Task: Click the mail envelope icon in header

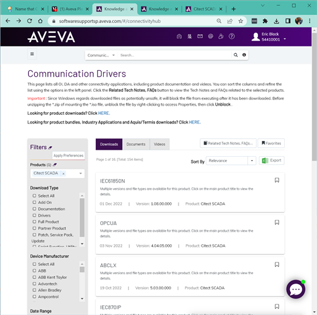Action: pyautogui.click(x=200, y=36)
